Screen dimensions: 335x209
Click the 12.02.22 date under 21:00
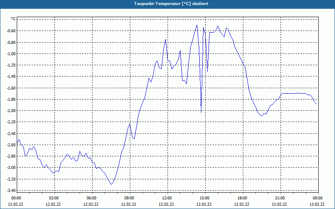(279, 204)
